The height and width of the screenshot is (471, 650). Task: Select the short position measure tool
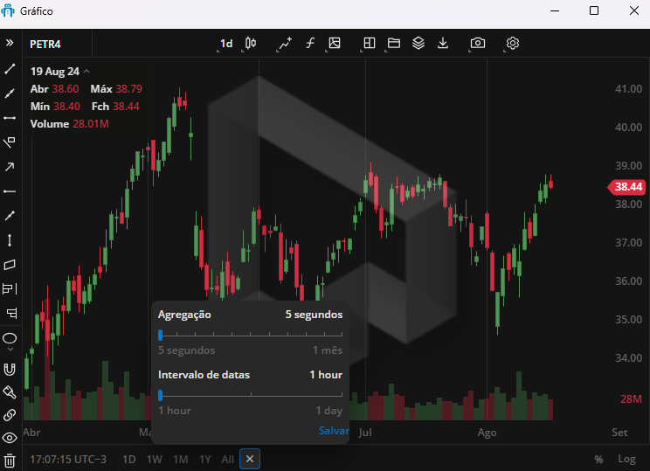(11, 313)
